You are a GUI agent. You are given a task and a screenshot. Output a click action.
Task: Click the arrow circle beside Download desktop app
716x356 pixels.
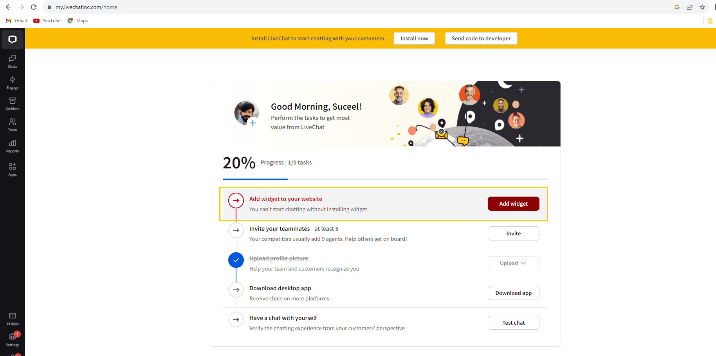point(236,290)
